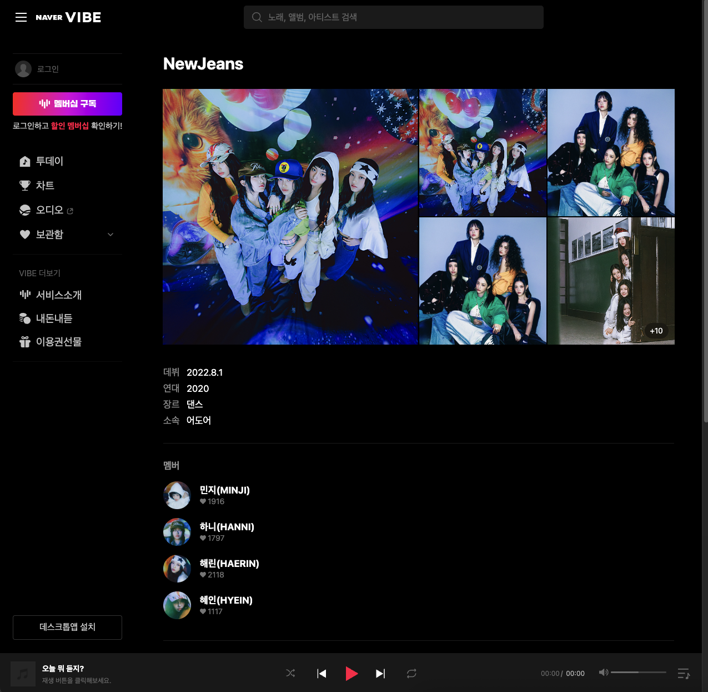Select member 해린(HAERIN) profile picture
This screenshot has width=708, height=692.
tap(177, 569)
